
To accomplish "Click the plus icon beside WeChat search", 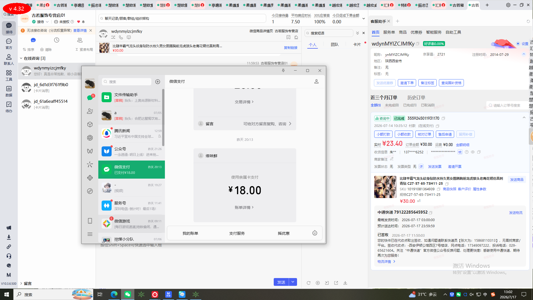I will [x=158, y=82].
